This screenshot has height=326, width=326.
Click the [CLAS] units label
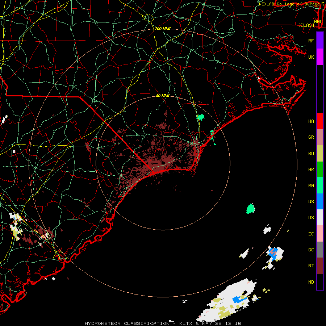pyautogui.click(x=306, y=25)
